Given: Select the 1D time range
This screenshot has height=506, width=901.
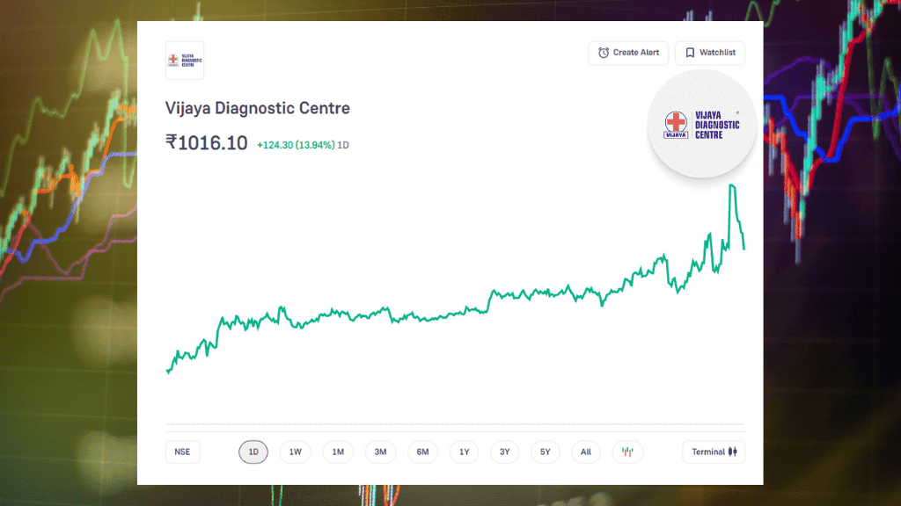Looking at the screenshot, I should [x=253, y=452].
